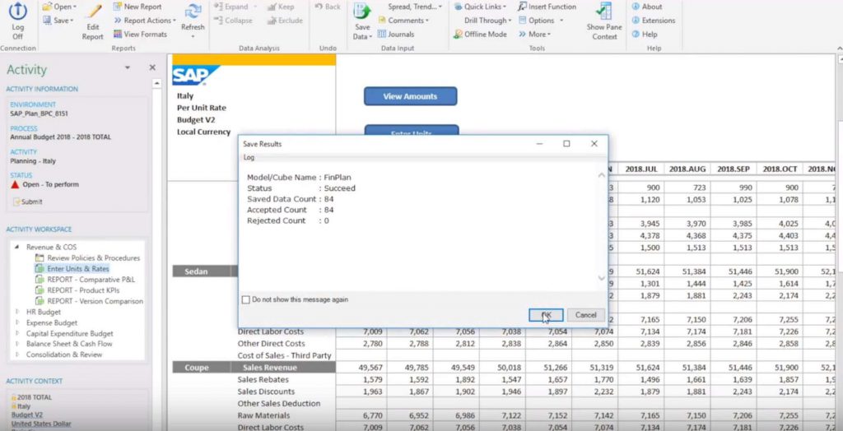Viewport: 843px width, 431px height.
Task: Open the More dropdown in Tools
Action: [535, 34]
